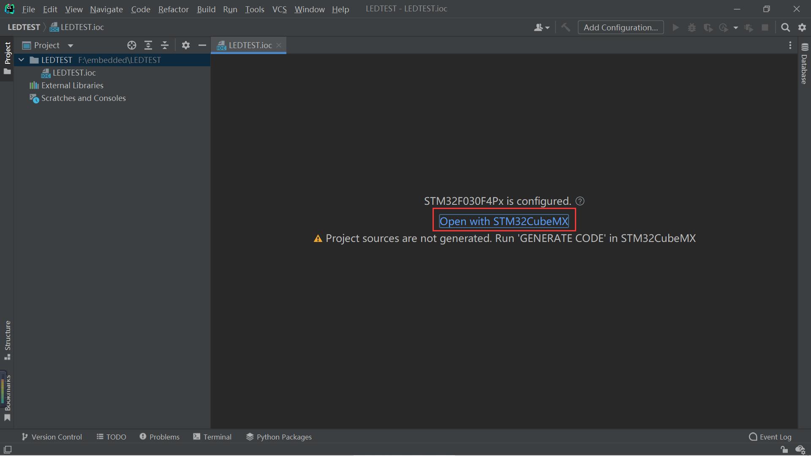Open the Run menu
Viewport: 811px width, 456px height.
click(x=230, y=9)
